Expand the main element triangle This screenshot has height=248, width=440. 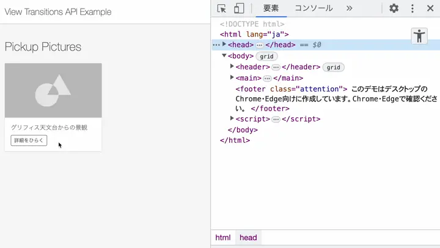pyautogui.click(x=232, y=77)
